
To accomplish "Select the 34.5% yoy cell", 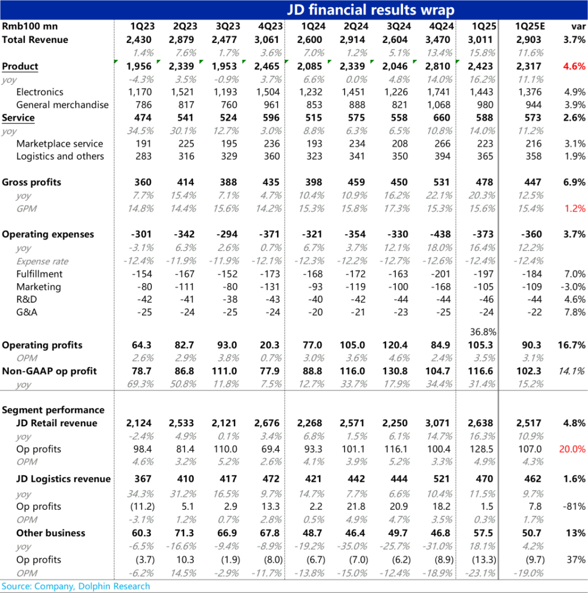I will pos(143,131).
